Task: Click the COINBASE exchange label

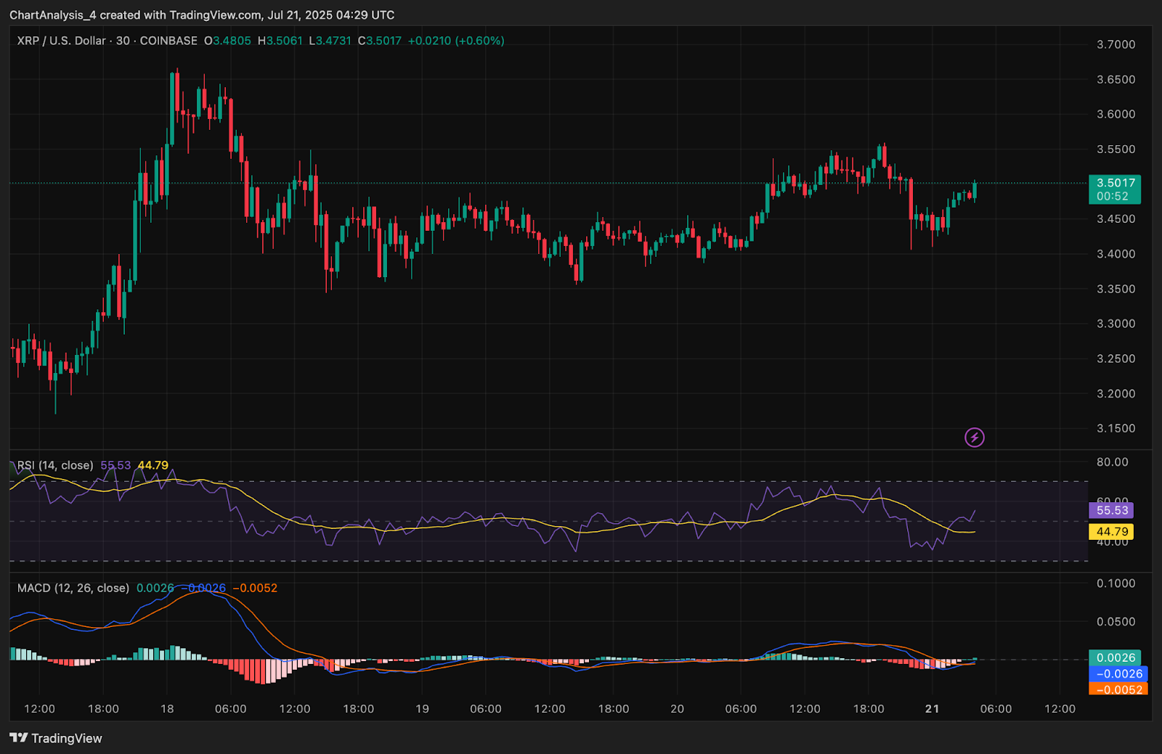Action: [168, 41]
